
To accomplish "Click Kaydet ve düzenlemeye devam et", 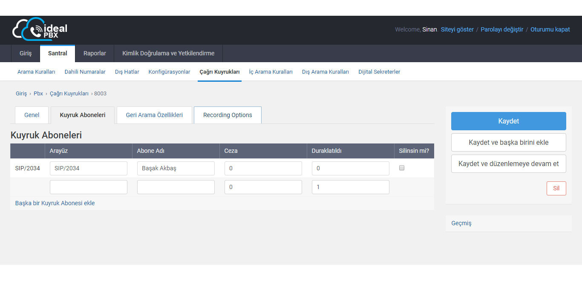I will [508, 163].
